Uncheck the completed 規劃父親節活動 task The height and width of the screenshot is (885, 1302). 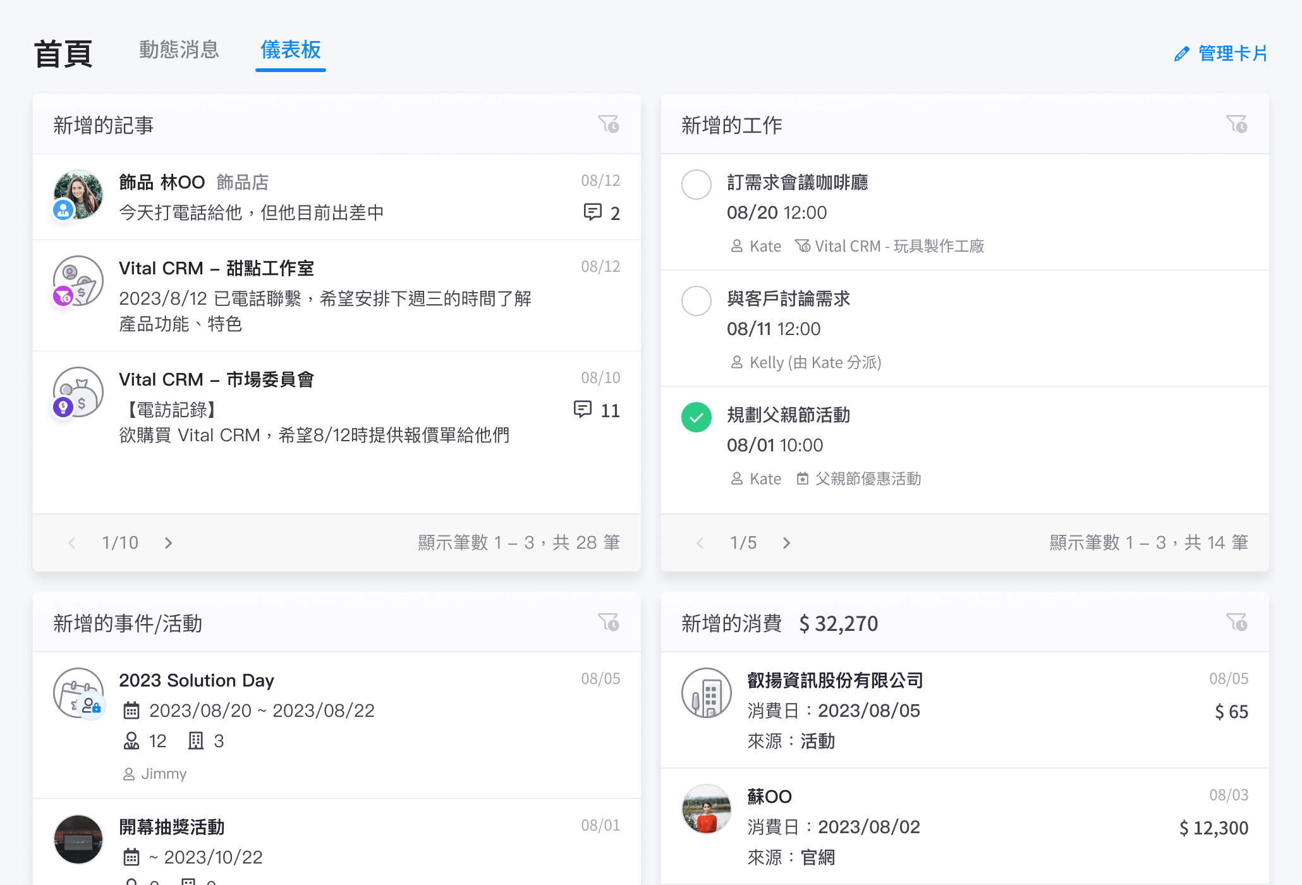[x=697, y=417]
